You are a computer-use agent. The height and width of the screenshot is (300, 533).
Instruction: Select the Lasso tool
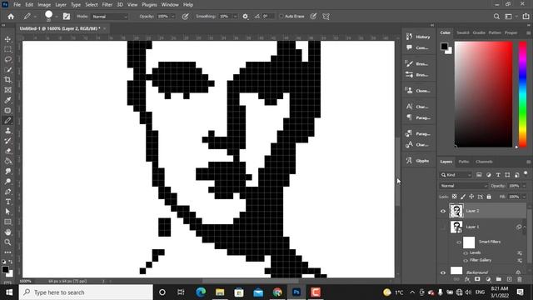[x=7, y=59]
